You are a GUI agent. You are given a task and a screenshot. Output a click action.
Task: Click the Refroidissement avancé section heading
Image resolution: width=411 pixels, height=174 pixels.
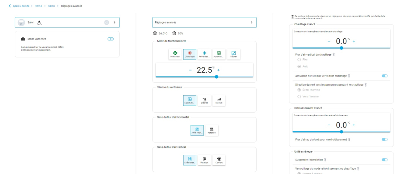(308, 108)
